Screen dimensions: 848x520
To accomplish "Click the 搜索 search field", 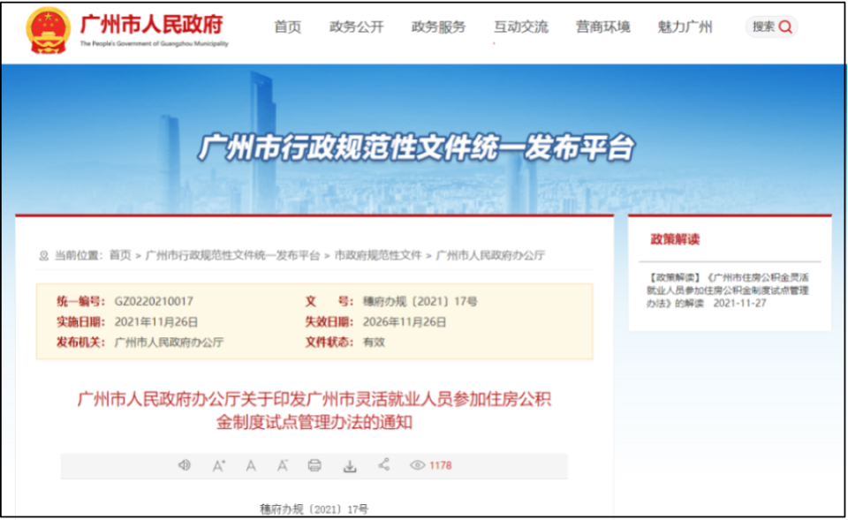I will coord(771,27).
